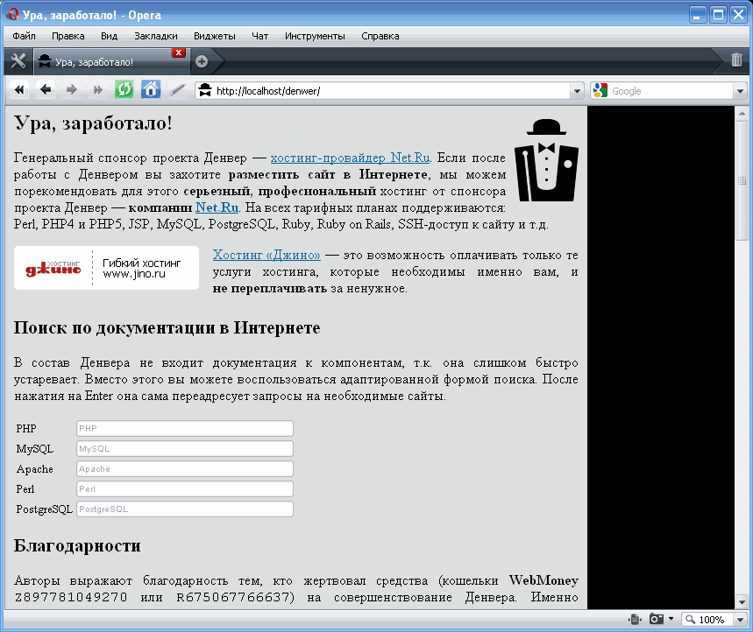Viewport: 753px width, 632px height.
Task: Open closed tabs trash icon
Action: tap(736, 60)
